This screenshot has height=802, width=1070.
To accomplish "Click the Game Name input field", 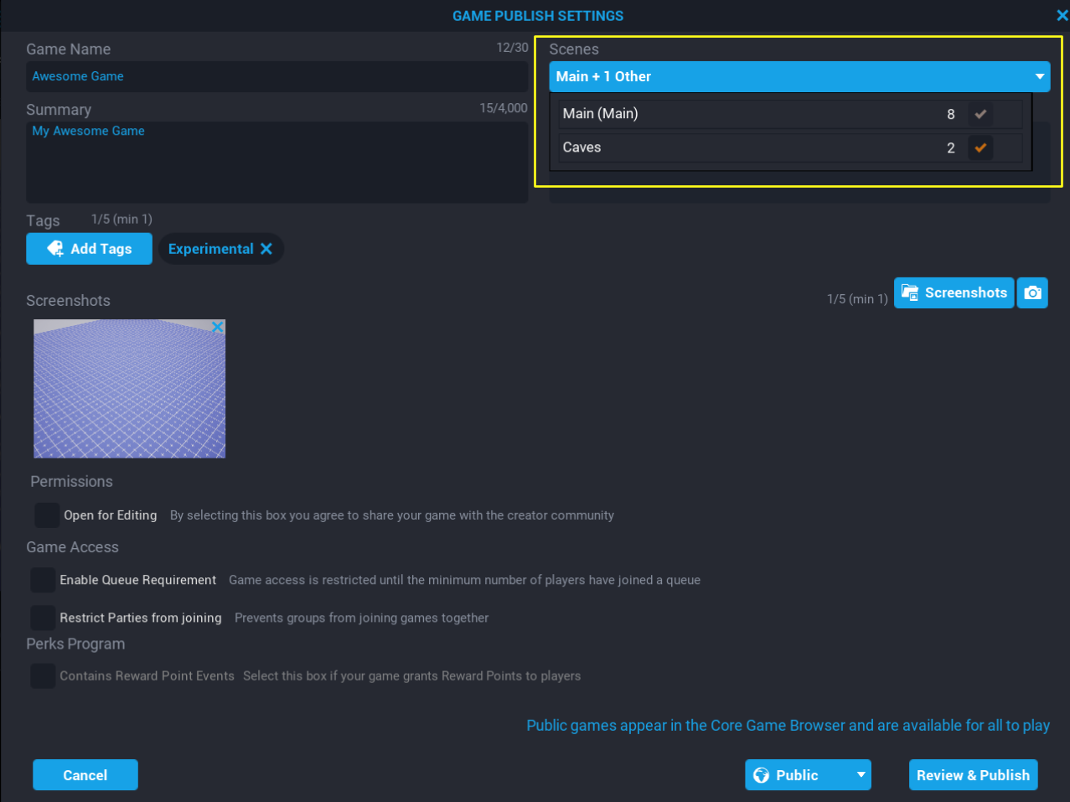I will [277, 76].
